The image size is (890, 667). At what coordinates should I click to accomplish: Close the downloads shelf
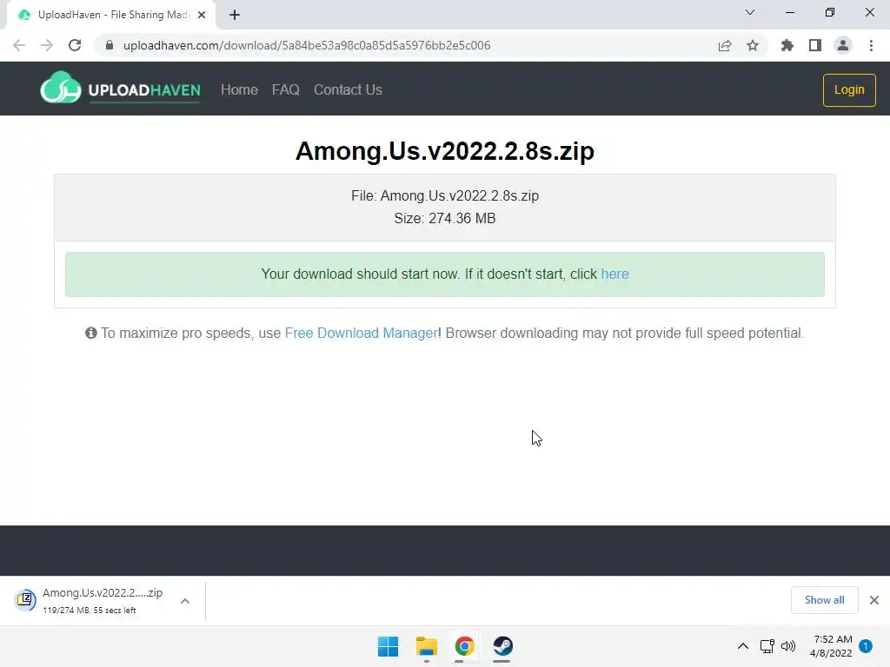coord(874,600)
